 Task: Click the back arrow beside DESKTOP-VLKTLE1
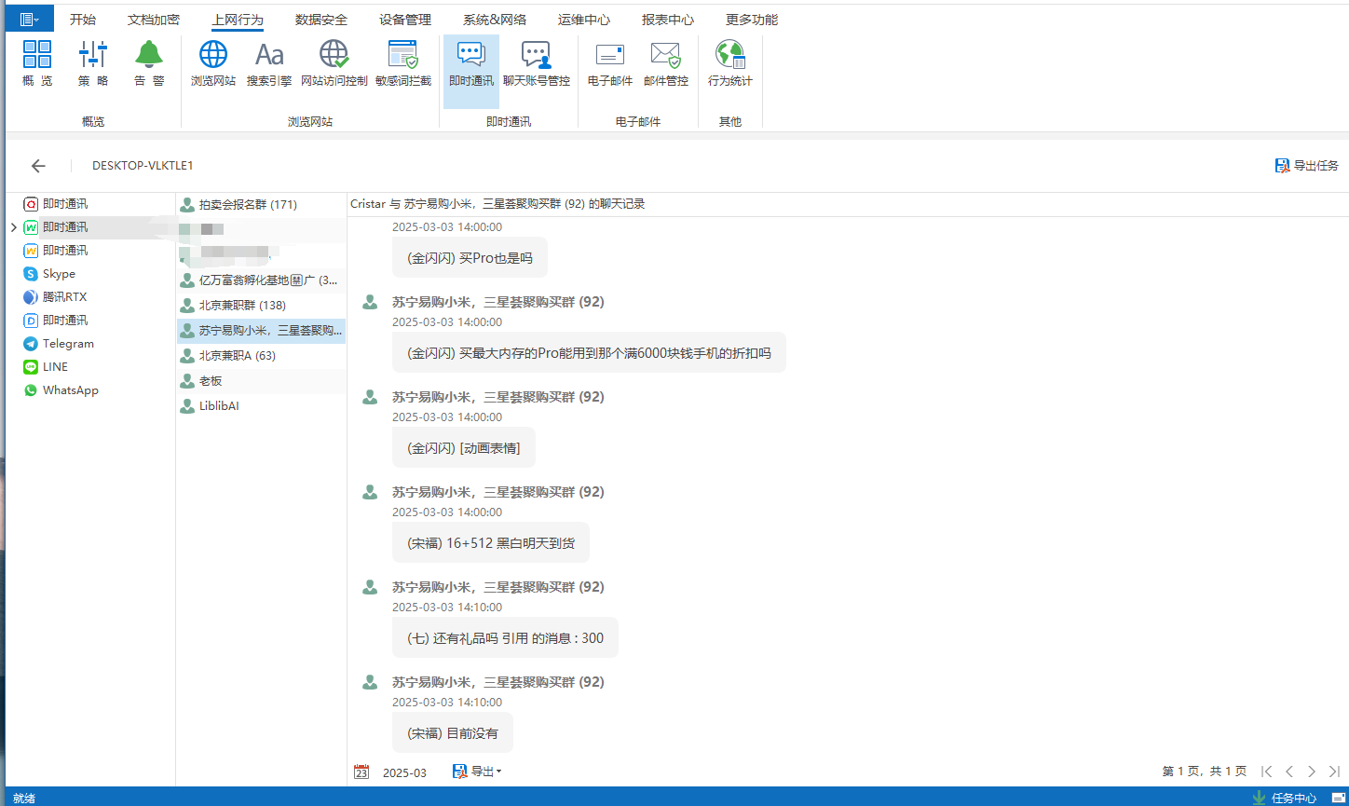[38, 166]
